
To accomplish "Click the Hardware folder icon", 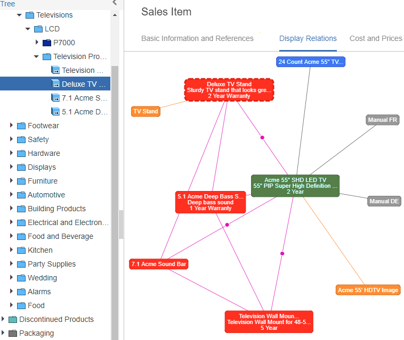I will [21, 154].
